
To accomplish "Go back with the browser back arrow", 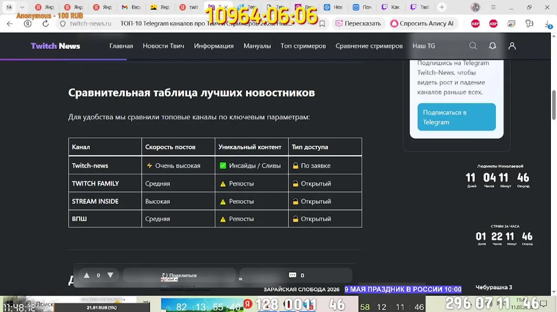I will tap(10, 24).
